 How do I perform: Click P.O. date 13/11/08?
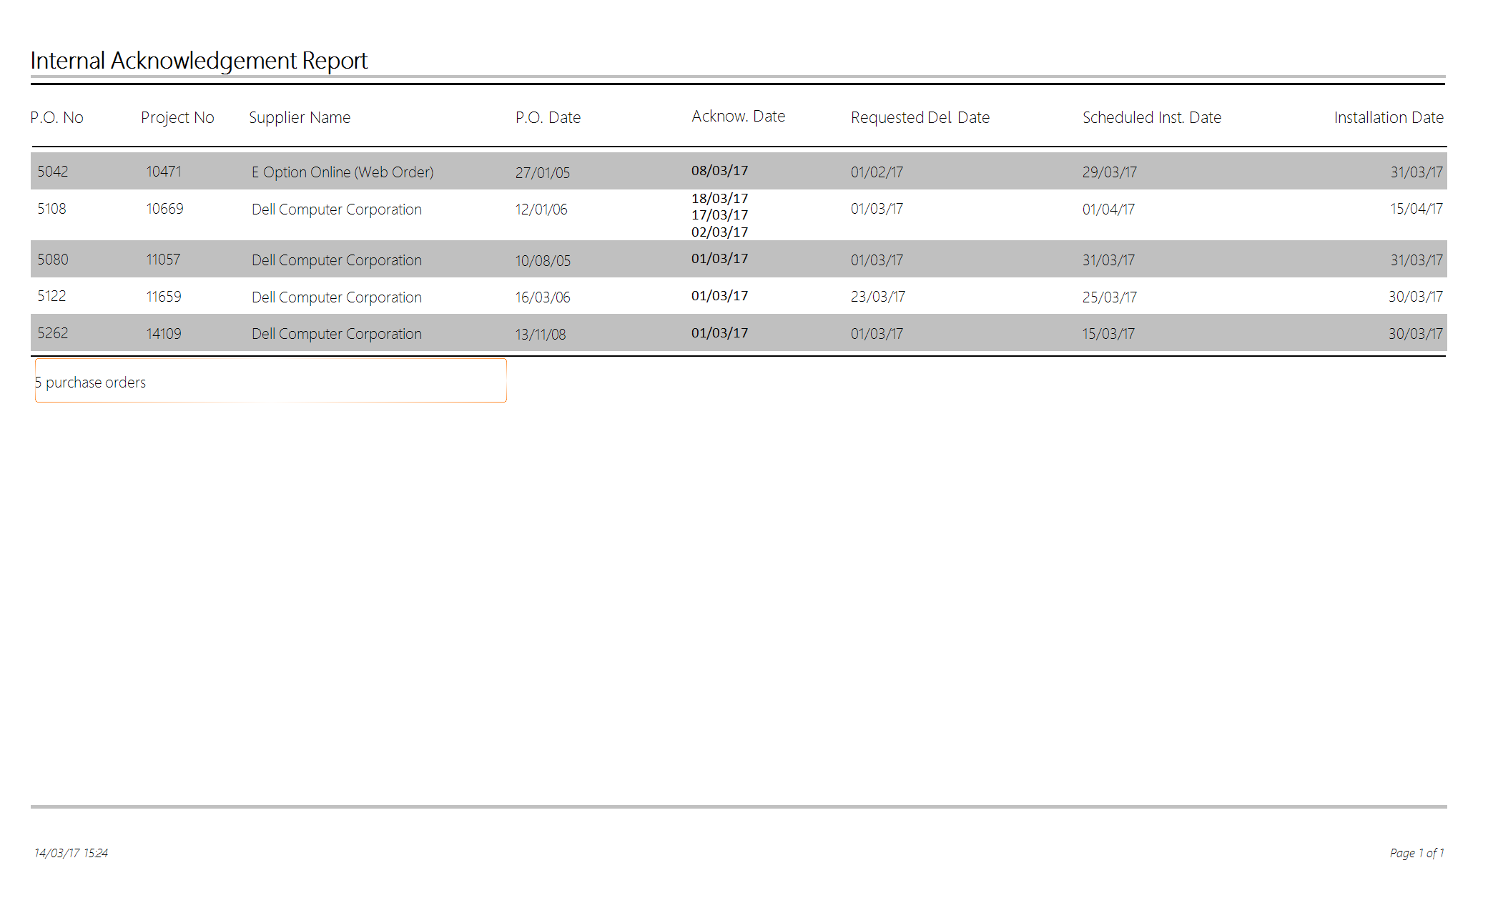(x=541, y=334)
